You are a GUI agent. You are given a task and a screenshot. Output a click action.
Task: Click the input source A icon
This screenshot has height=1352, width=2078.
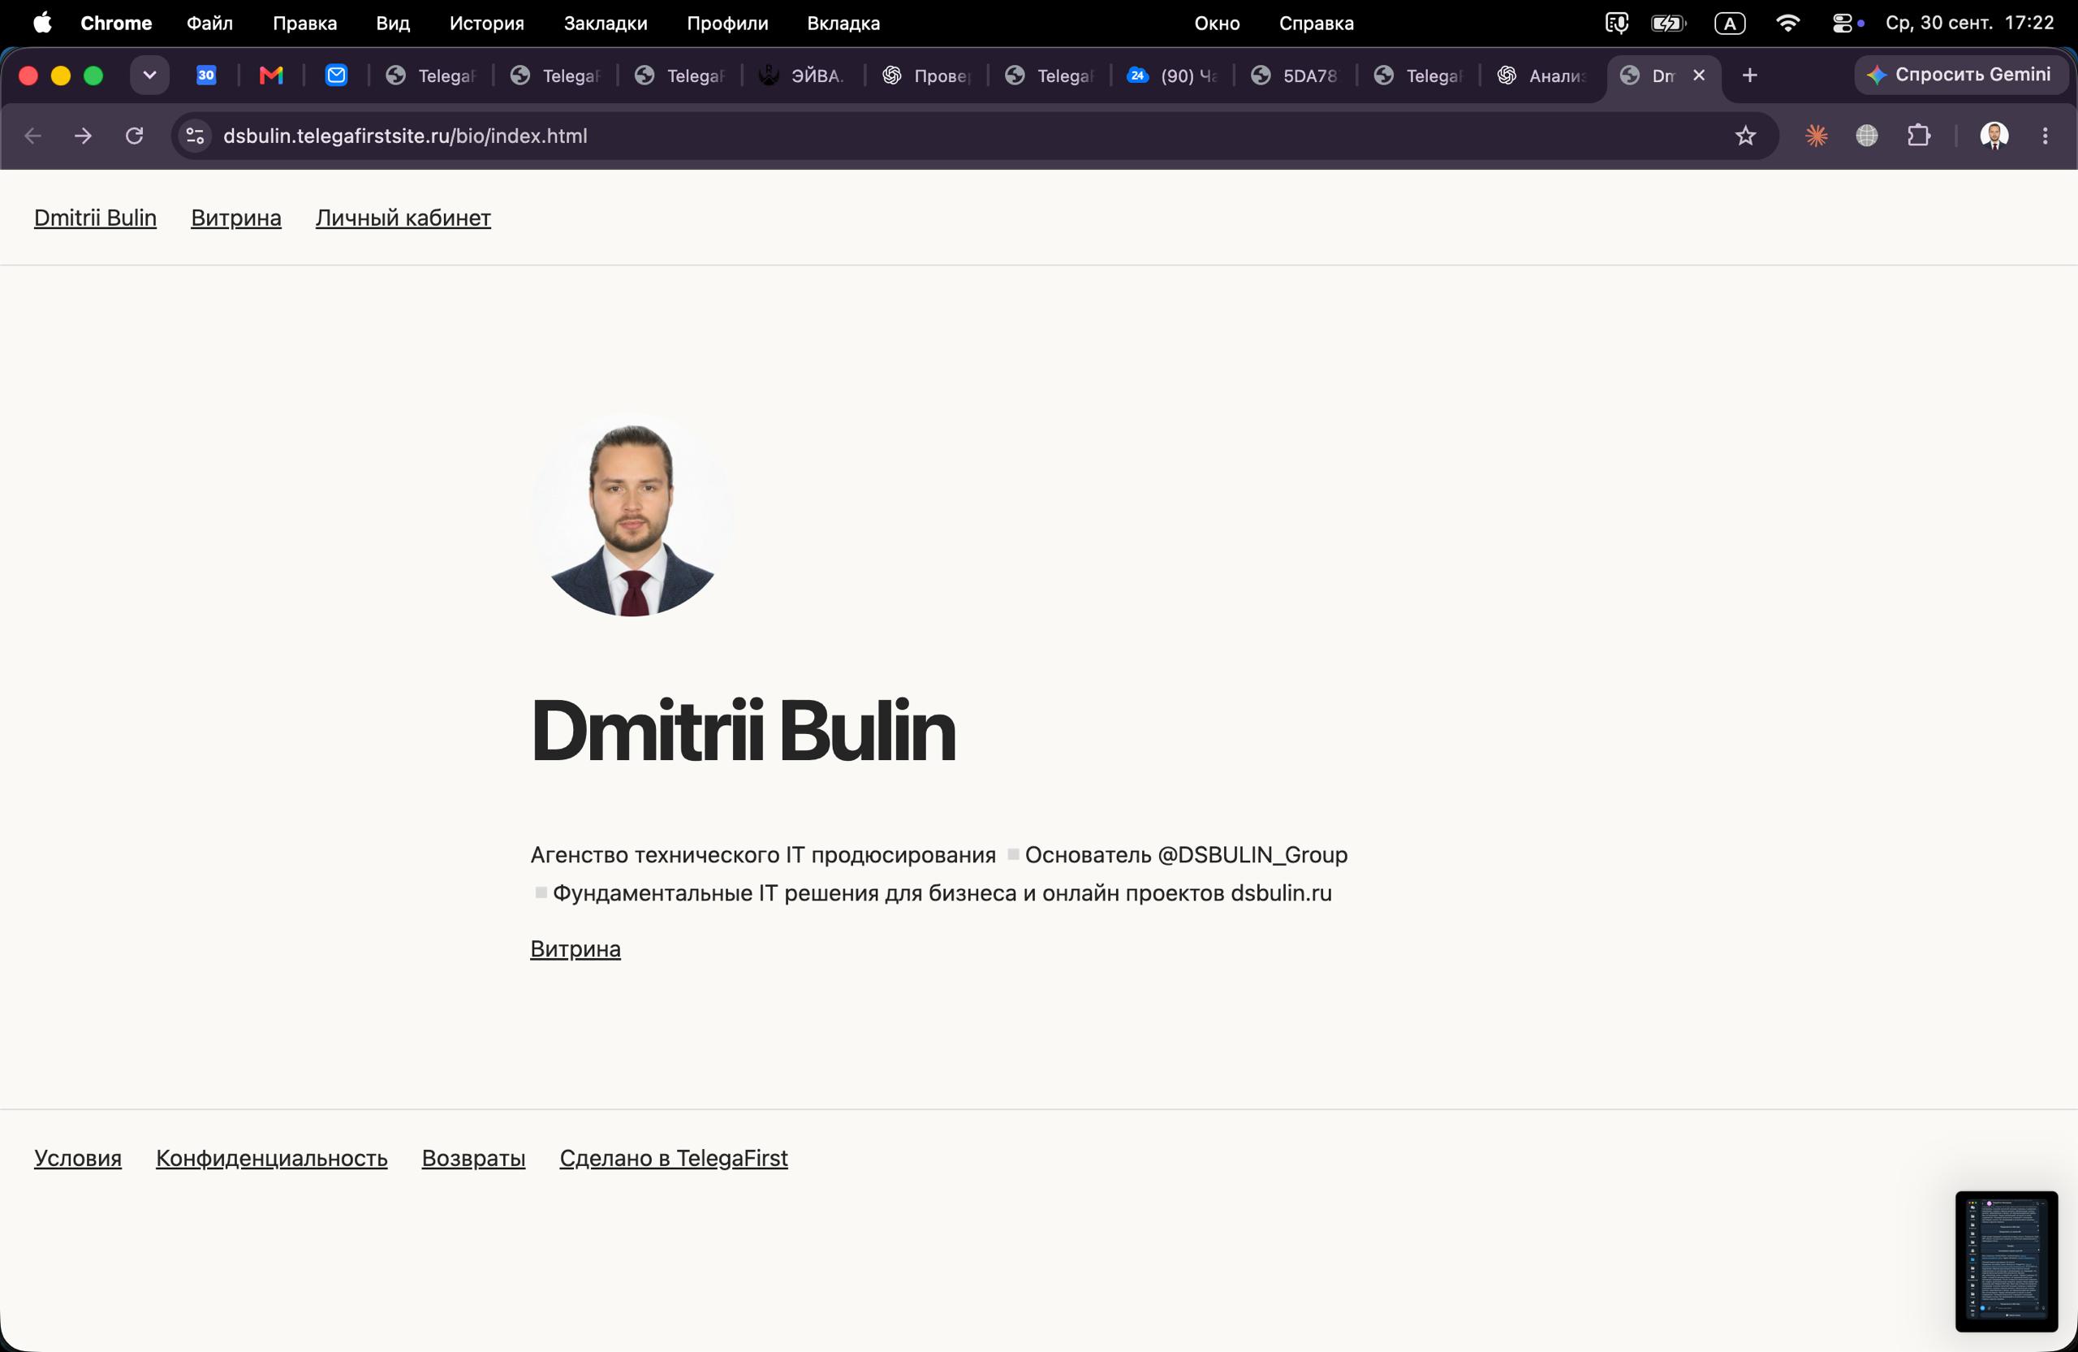pos(1730,24)
